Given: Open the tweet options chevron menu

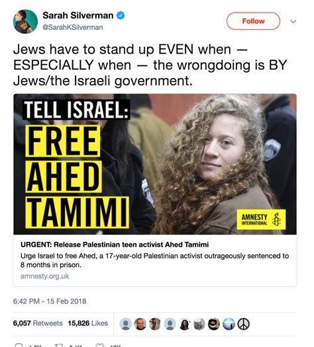Looking at the screenshot, I should 293,21.
